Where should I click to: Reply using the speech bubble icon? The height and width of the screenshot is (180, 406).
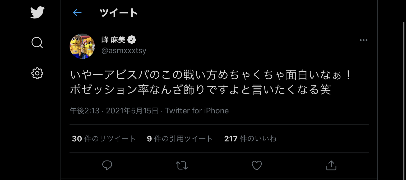tap(107, 165)
